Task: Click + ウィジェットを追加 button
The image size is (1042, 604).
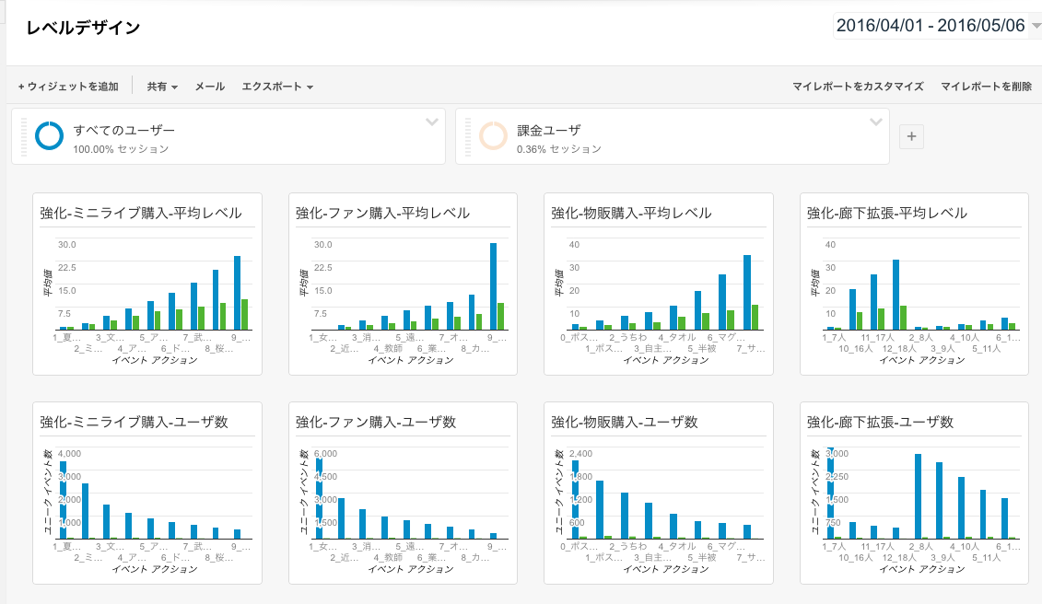Action: 68,87
